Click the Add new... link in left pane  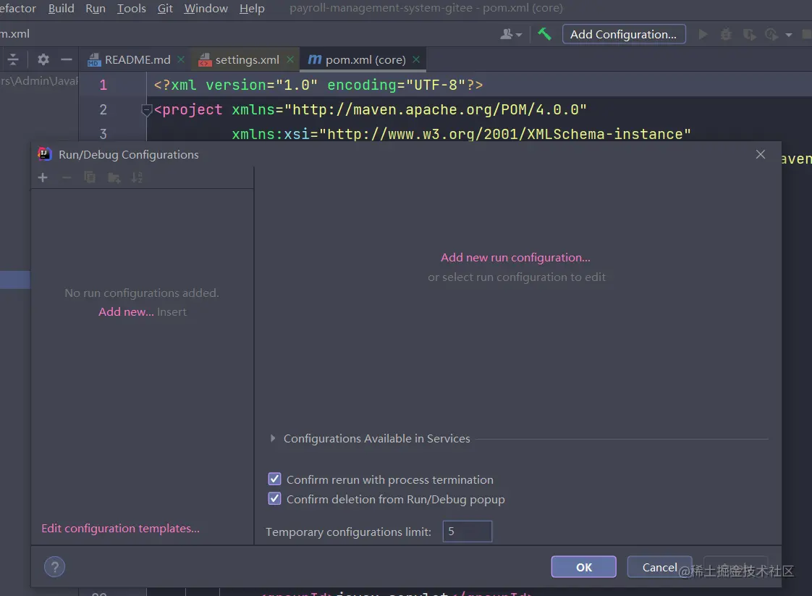(x=126, y=311)
